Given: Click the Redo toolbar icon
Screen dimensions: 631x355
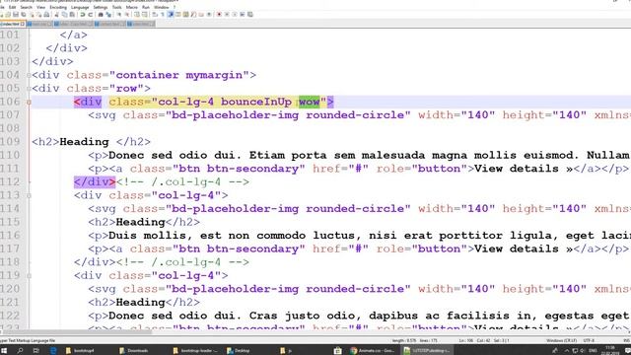Looking at the screenshot, I should [90, 15].
